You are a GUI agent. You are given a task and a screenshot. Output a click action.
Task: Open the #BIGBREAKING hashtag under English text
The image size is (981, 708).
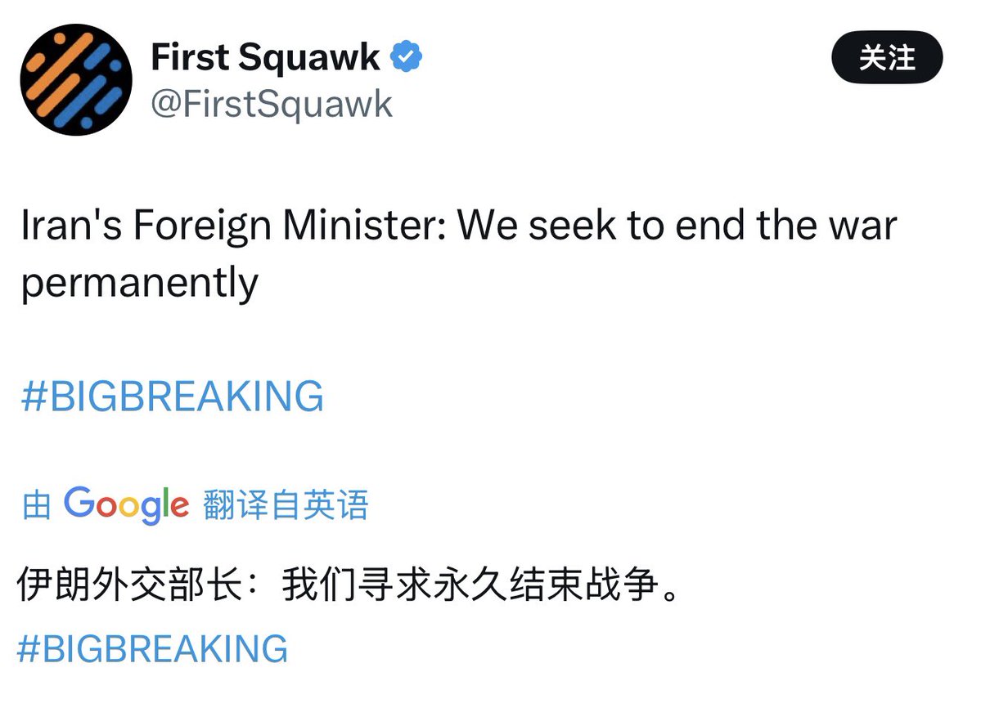(x=172, y=397)
